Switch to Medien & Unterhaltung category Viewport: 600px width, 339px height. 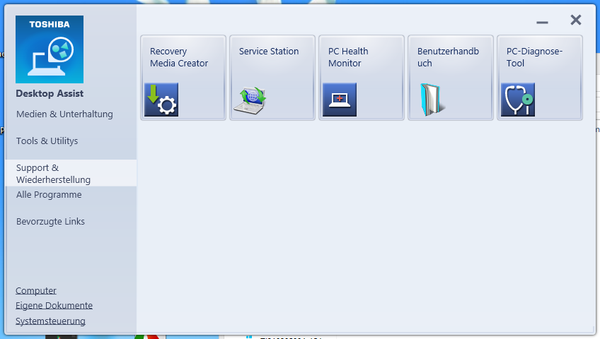tap(64, 114)
